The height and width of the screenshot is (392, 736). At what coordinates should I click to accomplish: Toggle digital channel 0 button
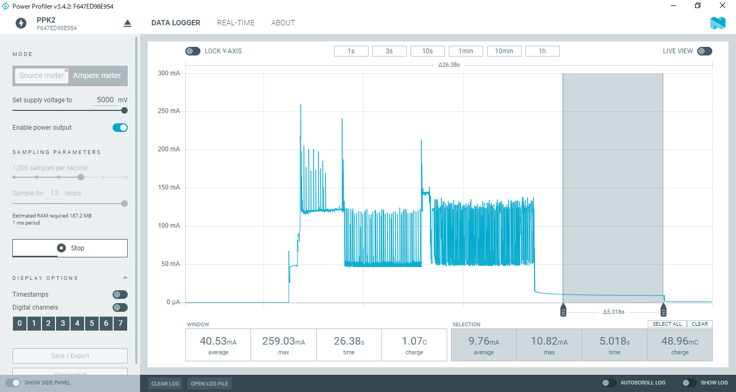click(x=19, y=324)
